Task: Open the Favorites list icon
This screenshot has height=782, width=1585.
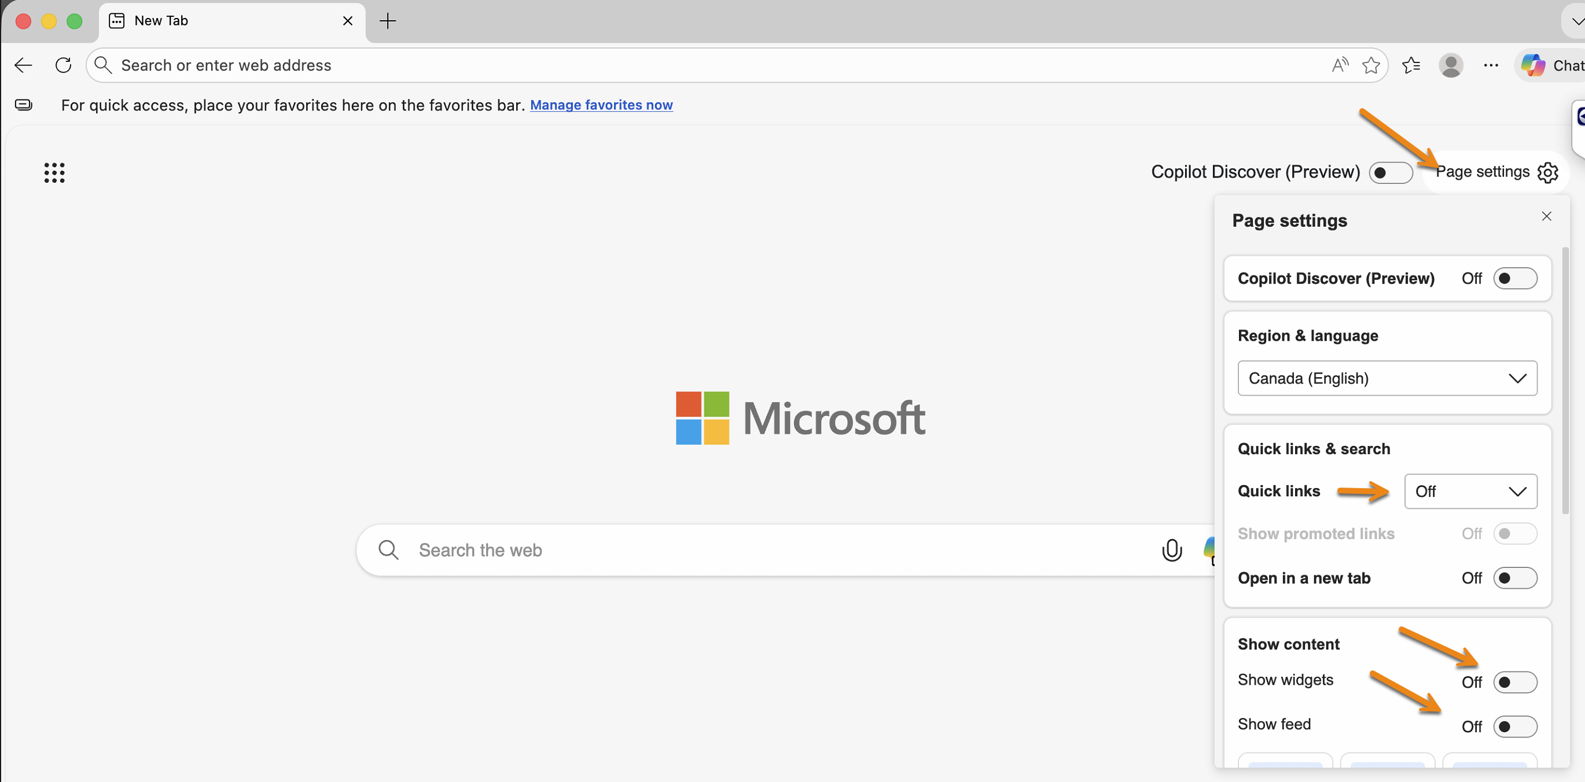Action: coord(1411,65)
